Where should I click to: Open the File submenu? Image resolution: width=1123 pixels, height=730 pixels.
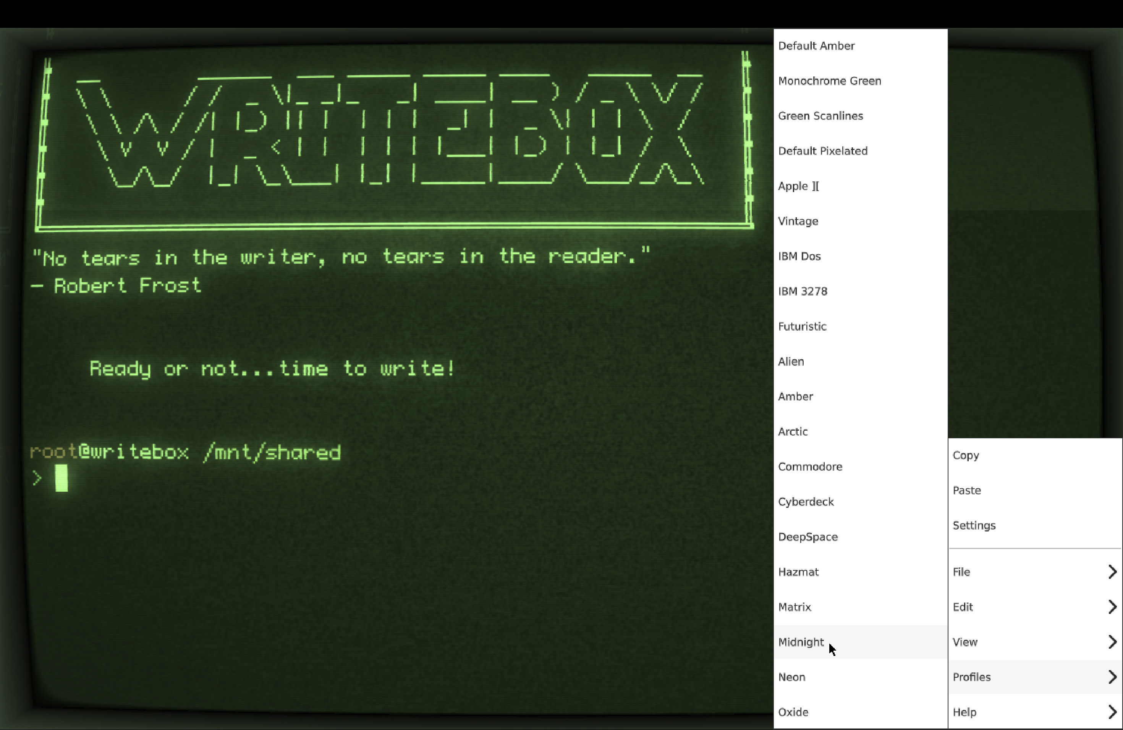(x=1035, y=572)
